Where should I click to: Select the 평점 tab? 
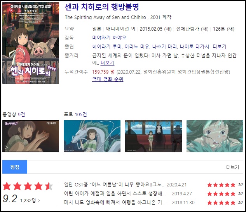(x=15, y=167)
